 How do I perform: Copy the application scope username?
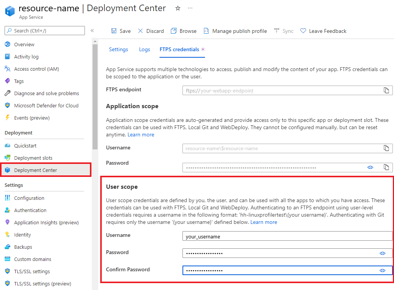coord(386,148)
